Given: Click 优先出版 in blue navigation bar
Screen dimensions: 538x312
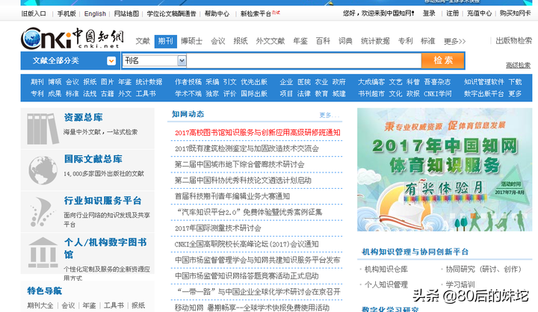Looking at the screenshot, I should pyautogui.click(x=254, y=82).
